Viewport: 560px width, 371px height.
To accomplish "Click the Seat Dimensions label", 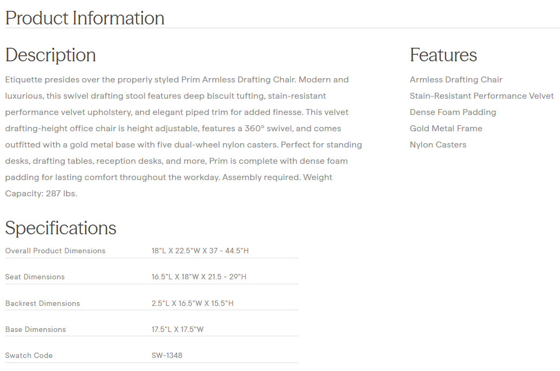I will pyautogui.click(x=35, y=277).
